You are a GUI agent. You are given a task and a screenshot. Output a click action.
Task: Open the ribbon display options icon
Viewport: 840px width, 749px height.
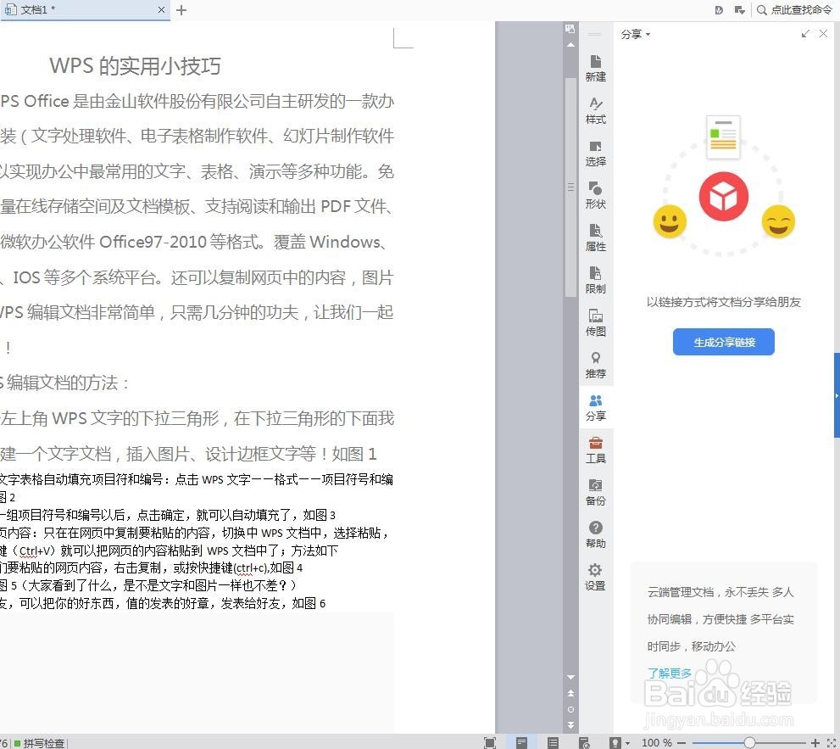[x=740, y=9]
